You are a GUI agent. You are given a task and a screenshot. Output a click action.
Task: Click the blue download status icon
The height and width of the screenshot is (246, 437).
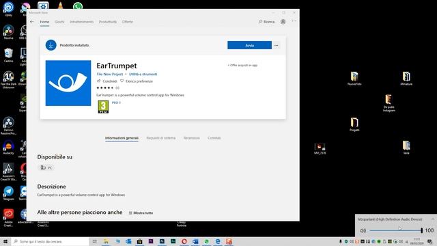[x=51, y=45]
